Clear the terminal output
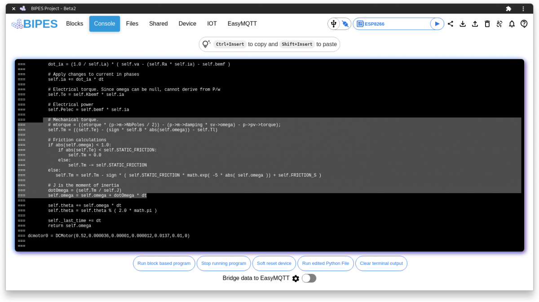 [381, 263]
